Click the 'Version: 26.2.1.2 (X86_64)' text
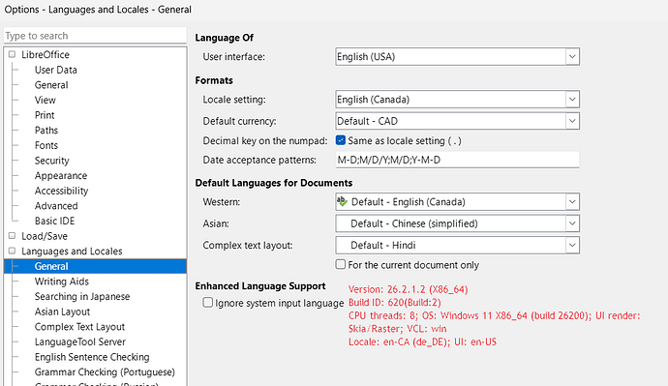The height and width of the screenshot is (386, 668). click(409, 289)
